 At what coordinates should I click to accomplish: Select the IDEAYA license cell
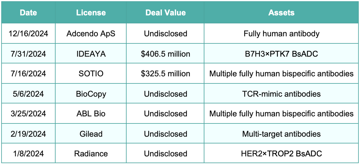point(91,54)
